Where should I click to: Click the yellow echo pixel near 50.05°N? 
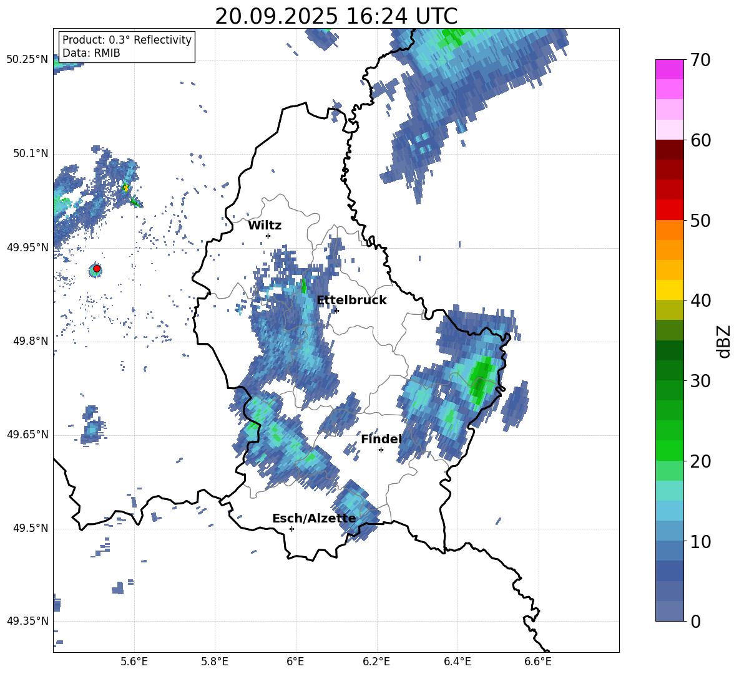click(125, 187)
